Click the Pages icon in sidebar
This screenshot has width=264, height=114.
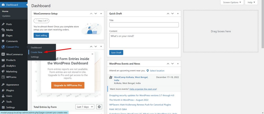[3, 36]
